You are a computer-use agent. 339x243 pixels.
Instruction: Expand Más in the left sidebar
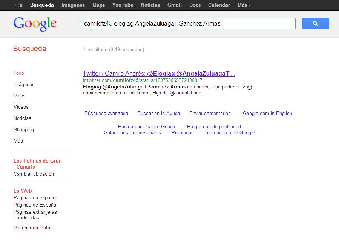(18, 141)
